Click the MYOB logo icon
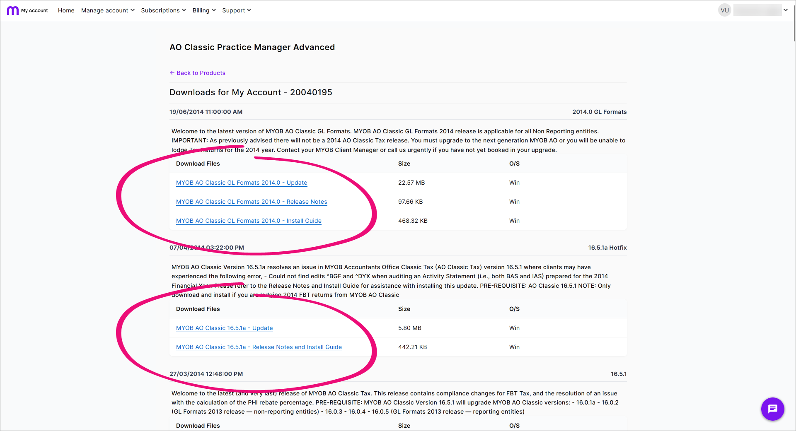The image size is (796, 431). click(x=13, y=10)
